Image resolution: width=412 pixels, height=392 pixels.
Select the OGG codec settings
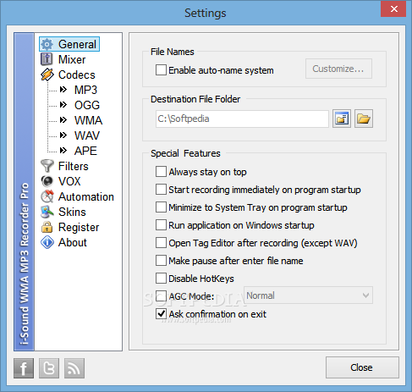pyautogui.click(x=87, y=105)
